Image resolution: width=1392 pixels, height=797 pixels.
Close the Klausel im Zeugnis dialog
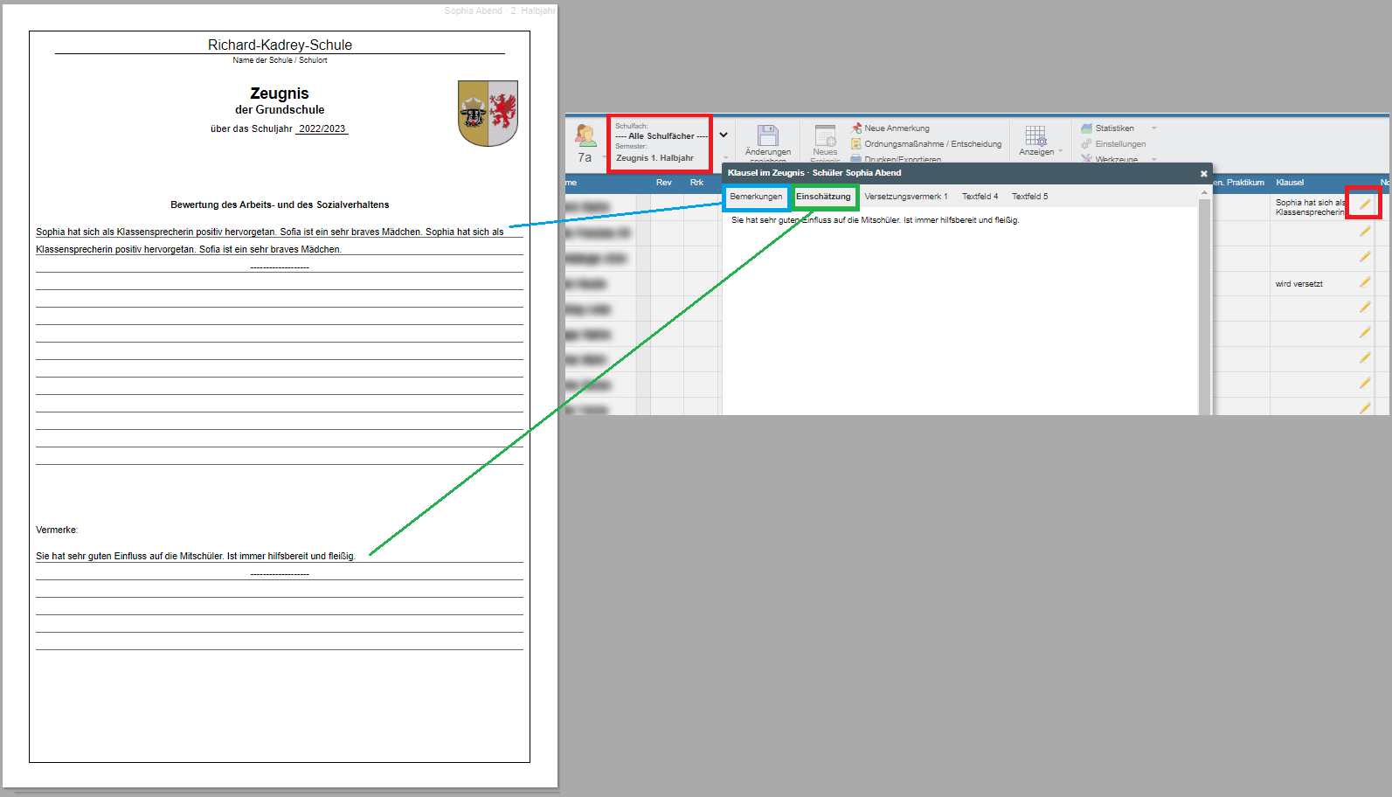click(1203, 174)
